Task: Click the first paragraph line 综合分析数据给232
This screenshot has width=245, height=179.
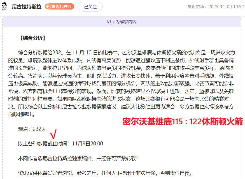Action: point(126,52)
